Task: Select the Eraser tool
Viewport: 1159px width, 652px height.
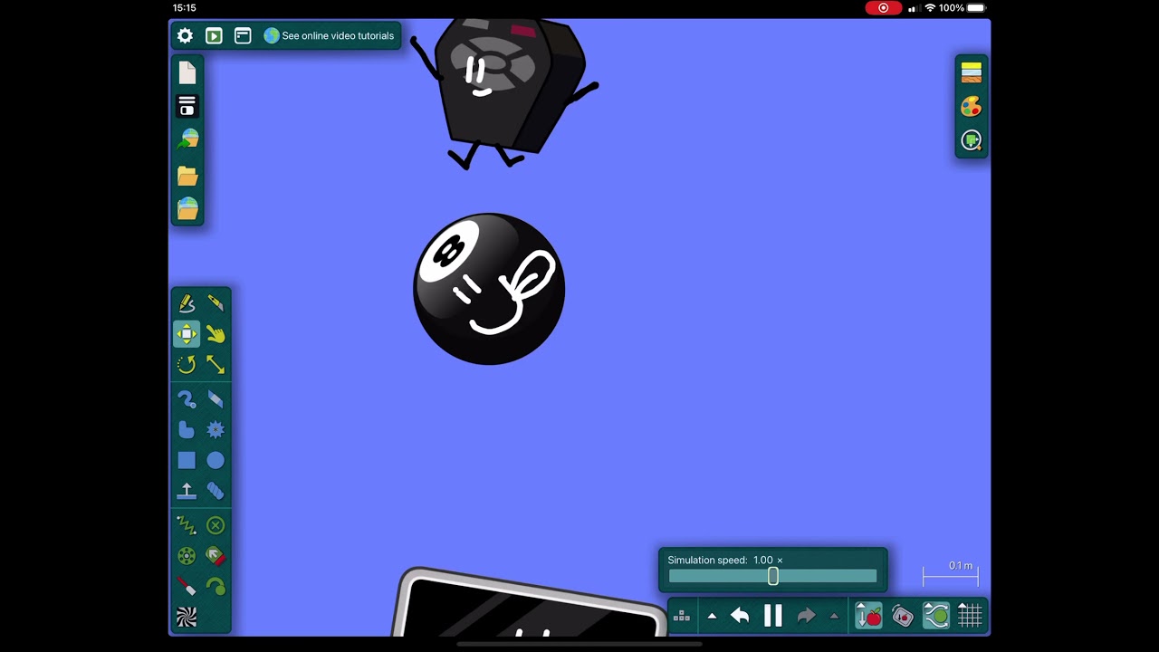Action: (216, 398)
